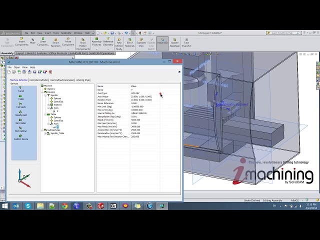The width and height of the screenshot is (320, 240).
Task: Open the SolidCAM menu in SolidWorks
Action: point(66,33)
